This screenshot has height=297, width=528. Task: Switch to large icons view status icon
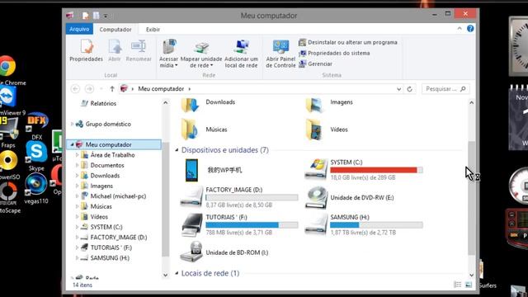pos(469,285)
